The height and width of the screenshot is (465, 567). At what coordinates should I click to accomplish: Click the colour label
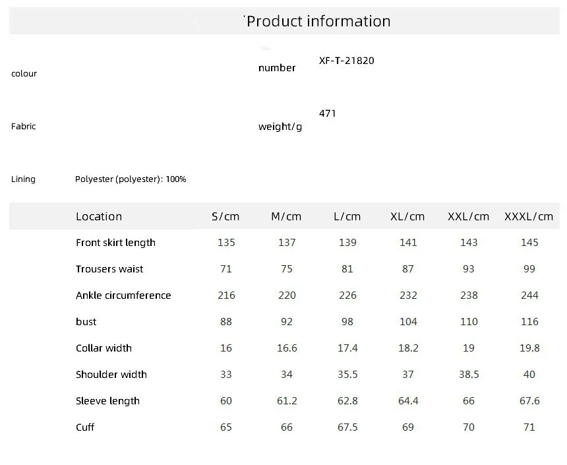click(24, 73)
